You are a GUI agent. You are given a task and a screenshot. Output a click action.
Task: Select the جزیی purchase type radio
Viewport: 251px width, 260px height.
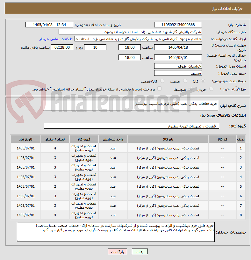point(211,89)
